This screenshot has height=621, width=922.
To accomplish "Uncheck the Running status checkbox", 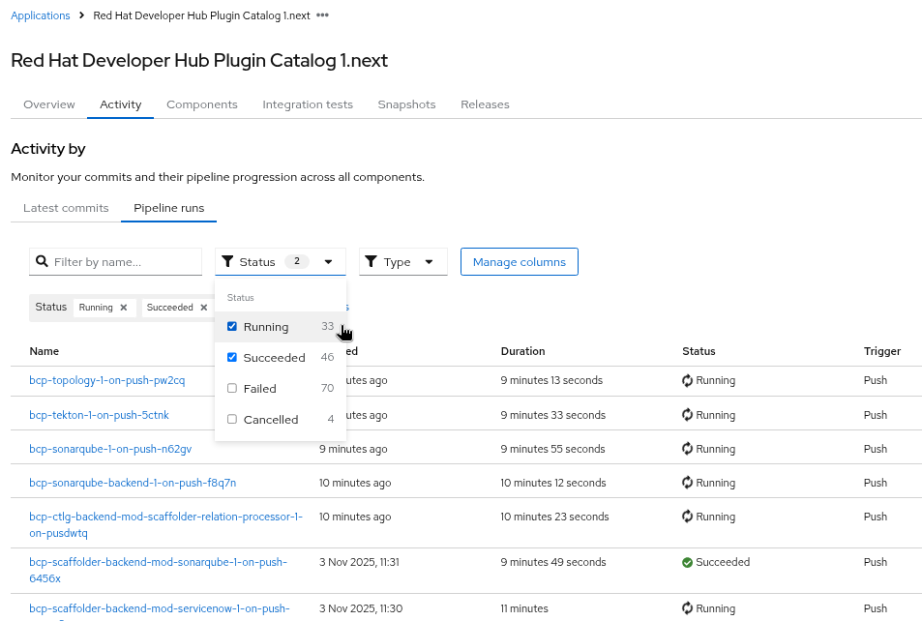I will coord(232,327).
